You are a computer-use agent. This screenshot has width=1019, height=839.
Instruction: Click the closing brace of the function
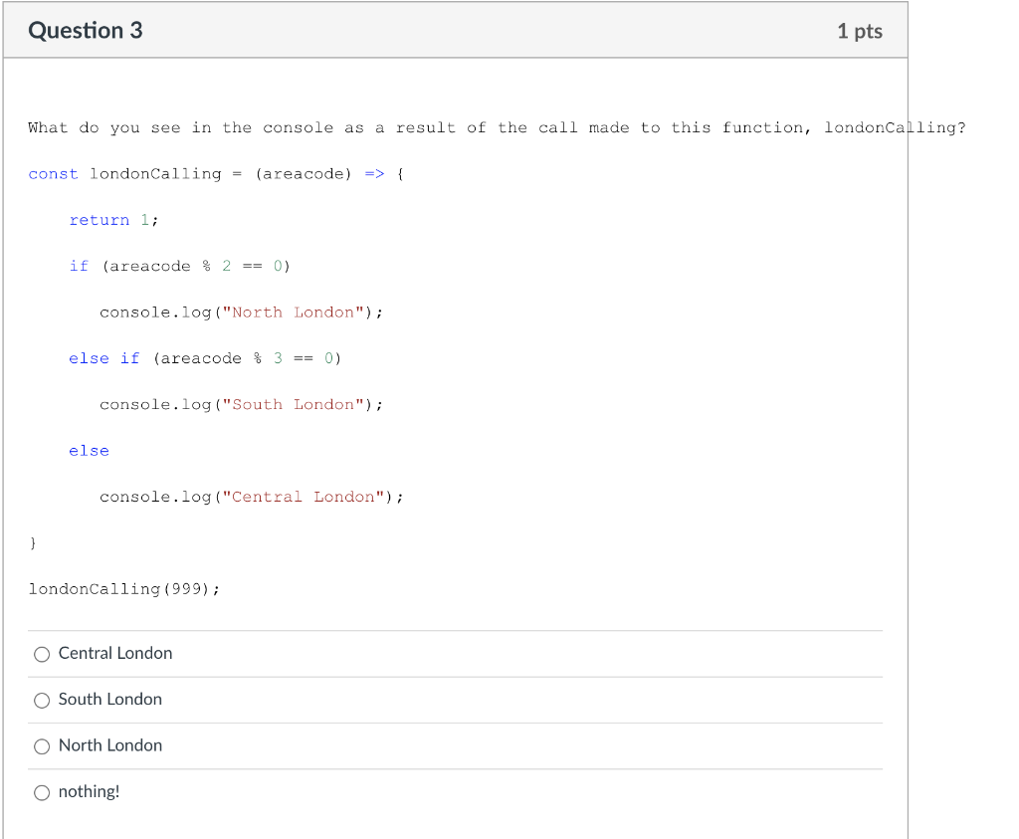point(32,542)
